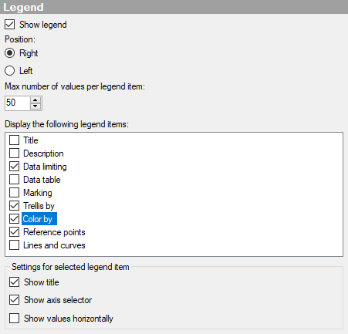This screenshot has height=334, width=348.
Task: Decrease max values with down arrow
Action: (x=35, y=106)
